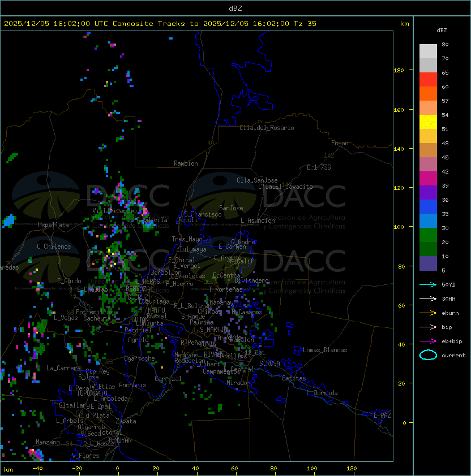Click the cyan ellipse 'current' symbol
471x476 pixels.
pos(428,355)
